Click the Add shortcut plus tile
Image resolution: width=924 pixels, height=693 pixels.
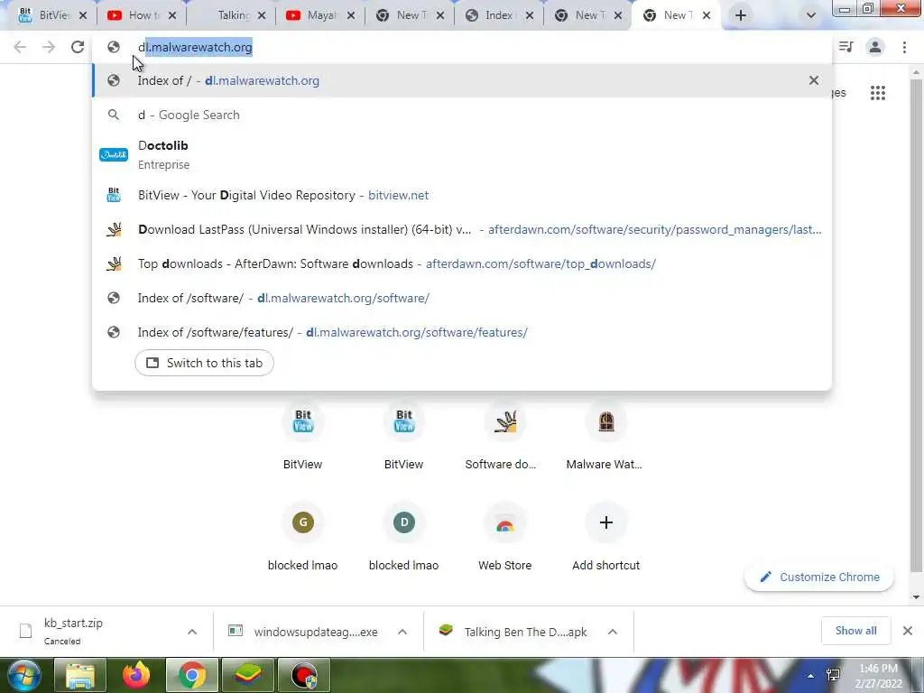pos(605,538)
